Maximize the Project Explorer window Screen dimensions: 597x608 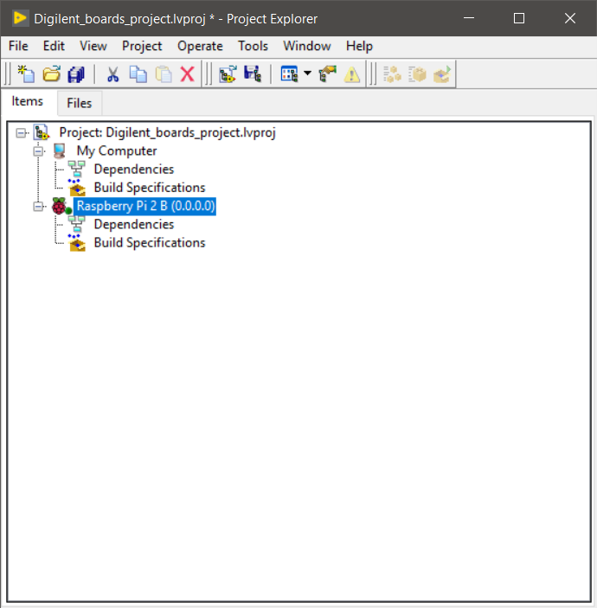coord(519,18)
